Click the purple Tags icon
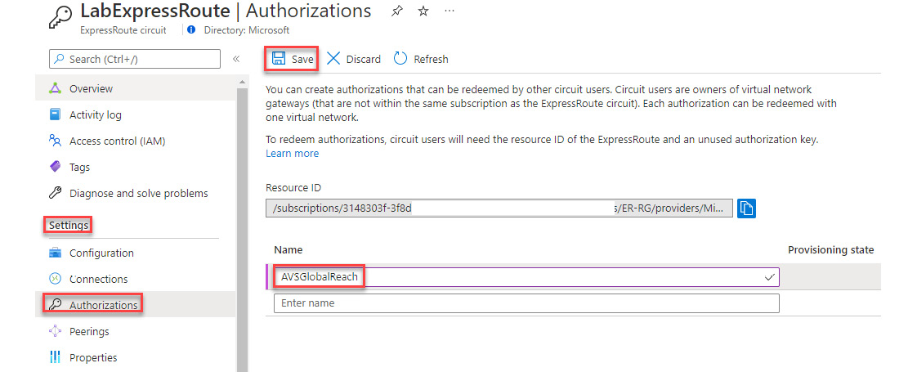 click(x=55, y=167)
